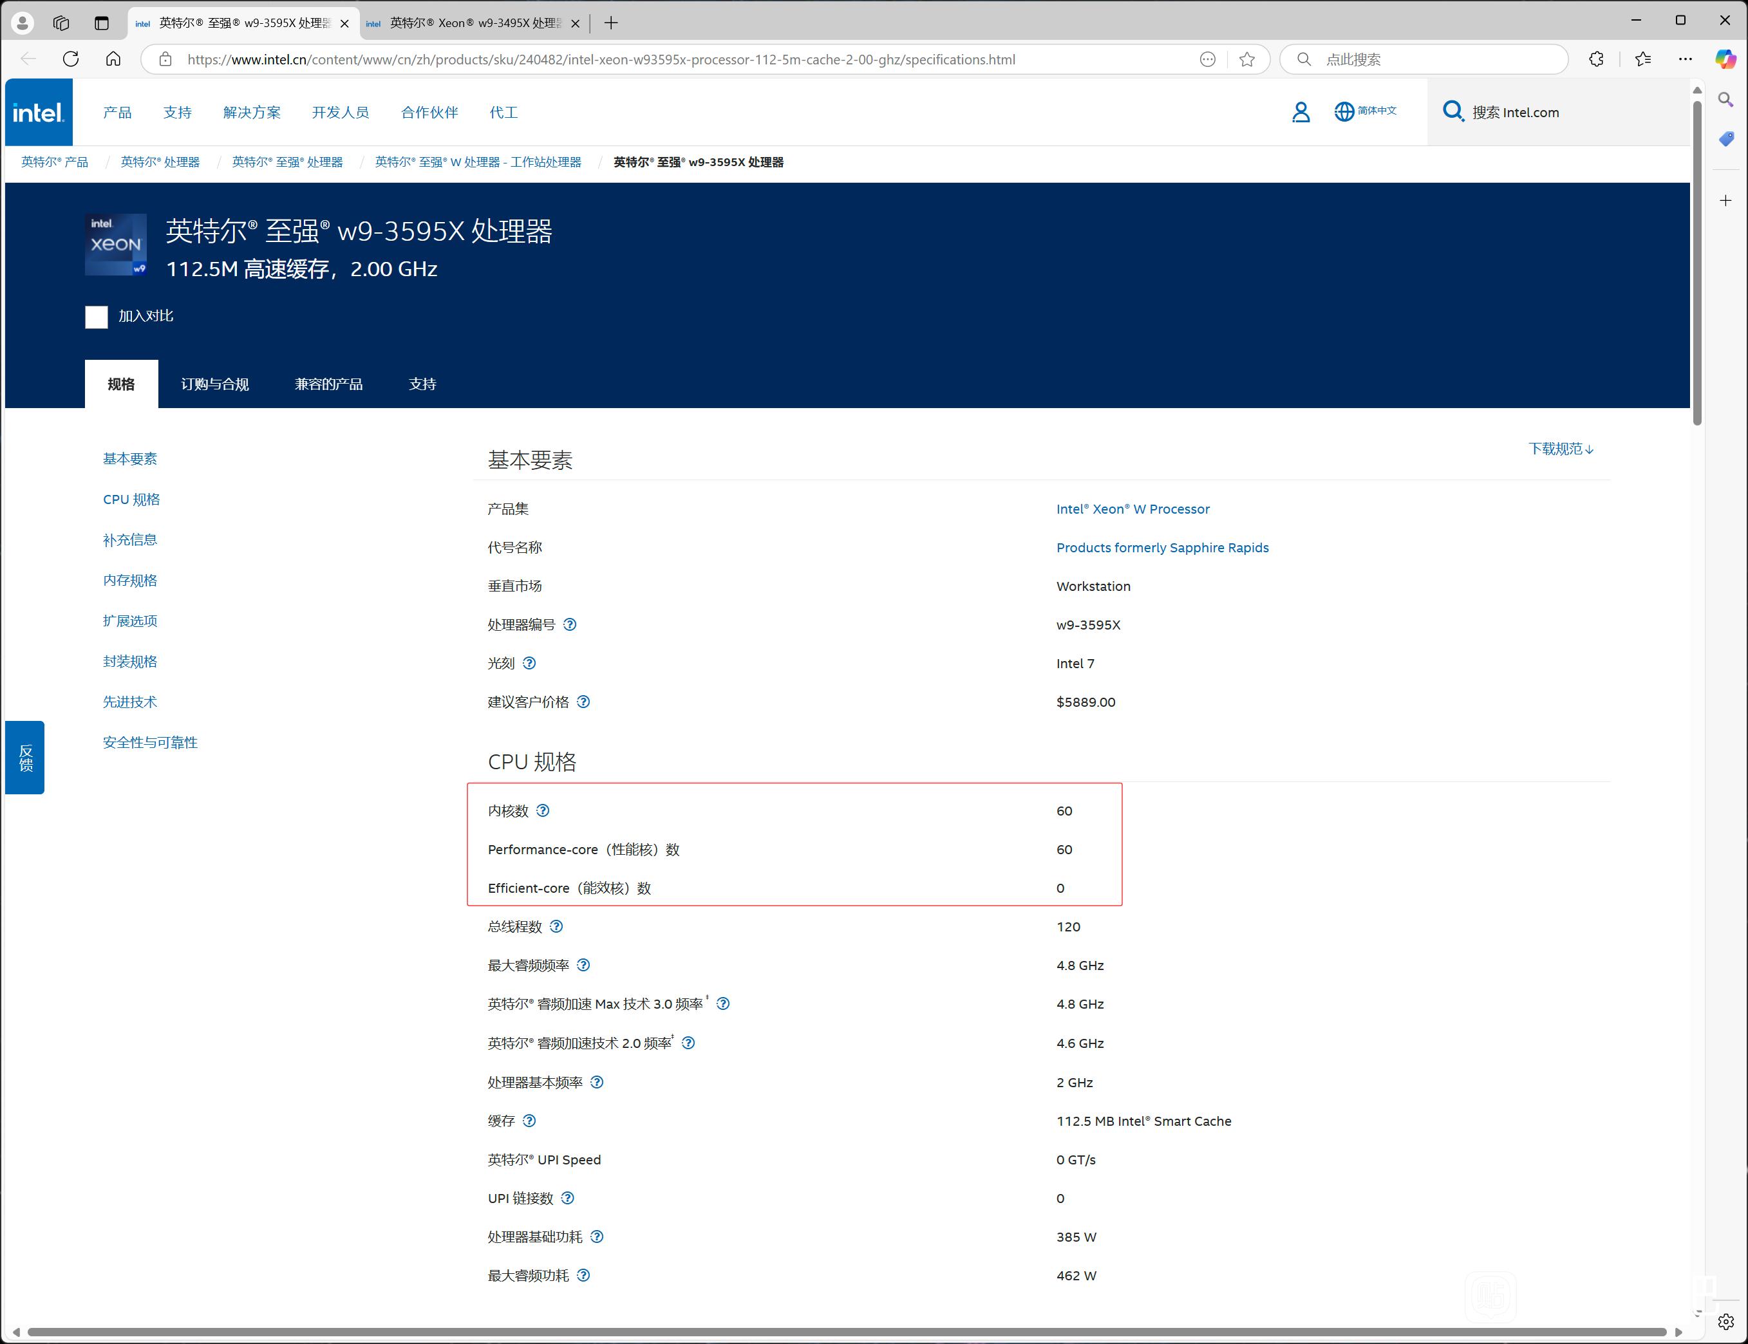Click help icon next to 最大睿频功耗

[583, 1275]
